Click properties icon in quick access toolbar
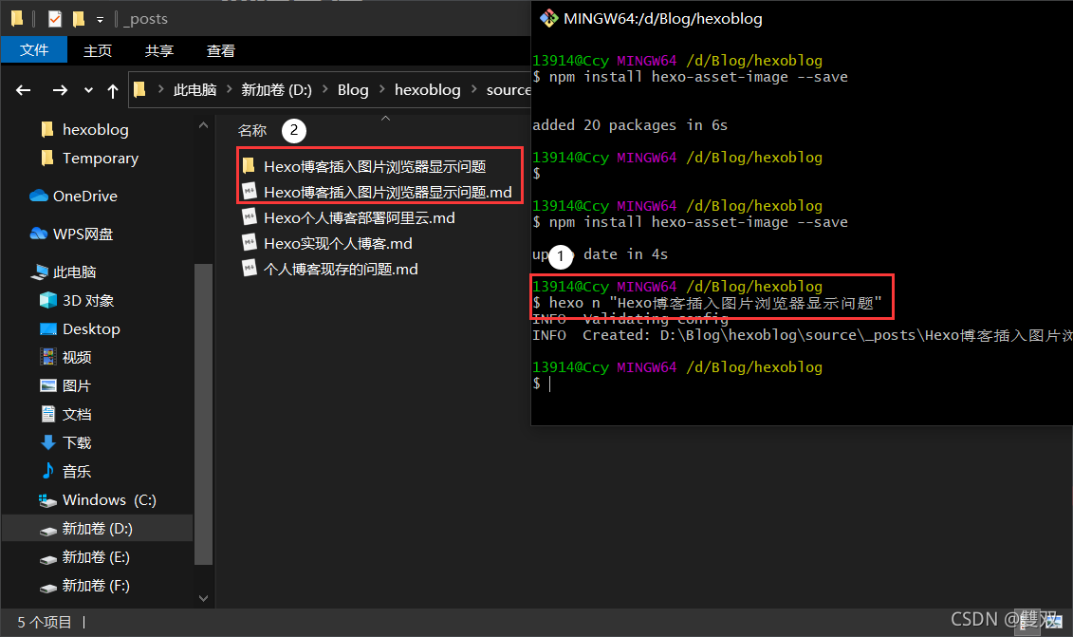Image resolution: width=1073 pixels, height=637 pixels. click(x=55, y=18)
